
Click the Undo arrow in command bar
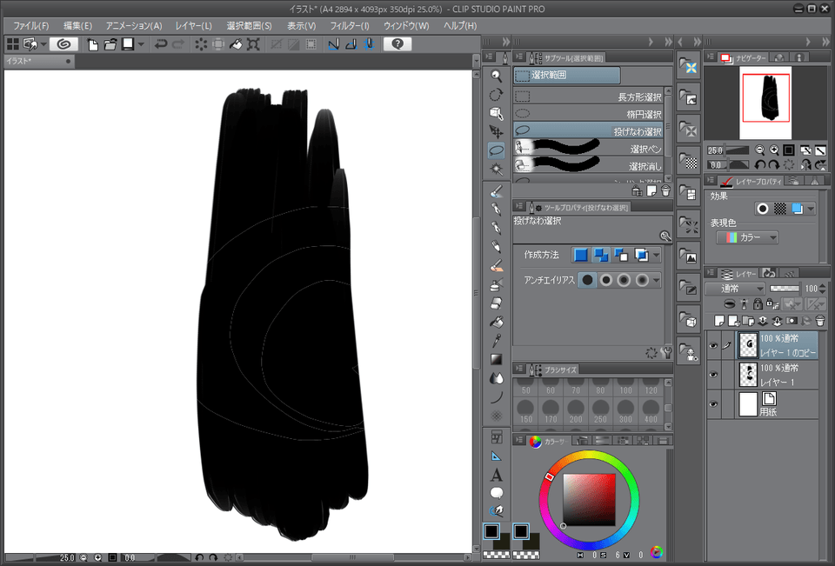pyautogui.click(x=161, y=44)
